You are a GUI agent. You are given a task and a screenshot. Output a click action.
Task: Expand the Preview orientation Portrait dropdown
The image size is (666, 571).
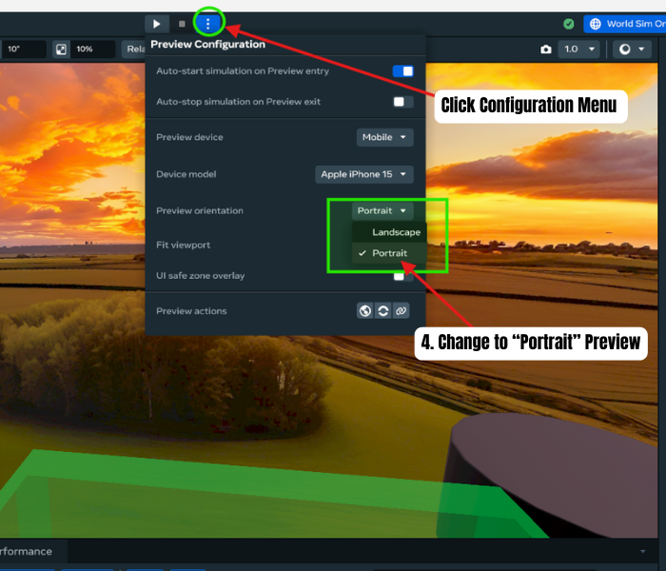[382, 210]
